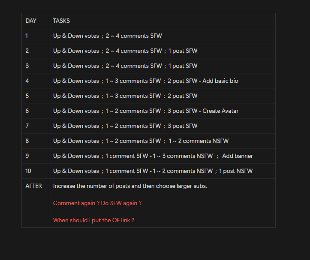Click the 'Add banner' text

point(238,156)
